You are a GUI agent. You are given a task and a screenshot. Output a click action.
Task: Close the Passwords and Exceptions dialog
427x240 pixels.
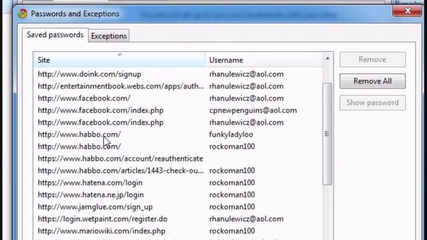[x=407, y=11]
